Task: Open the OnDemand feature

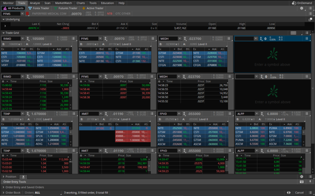Action: (x=302, y=3)
